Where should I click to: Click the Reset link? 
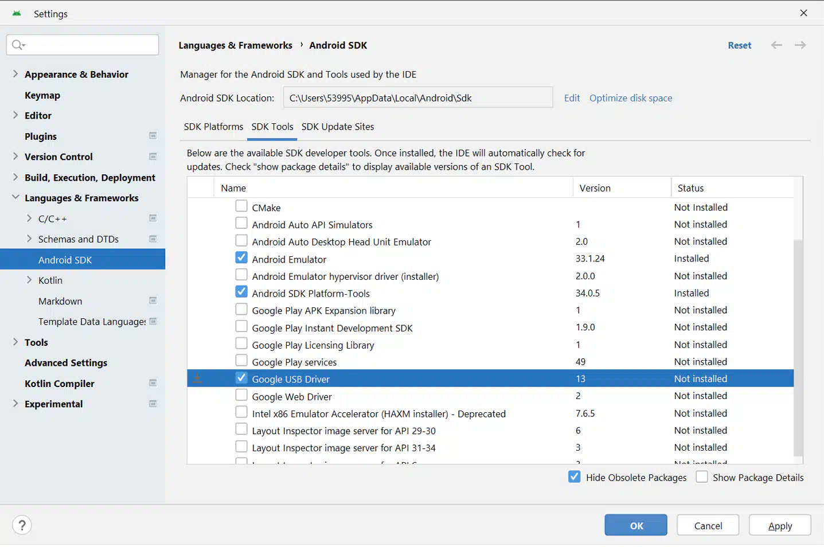pyautogui.click(x=740, y=45)
